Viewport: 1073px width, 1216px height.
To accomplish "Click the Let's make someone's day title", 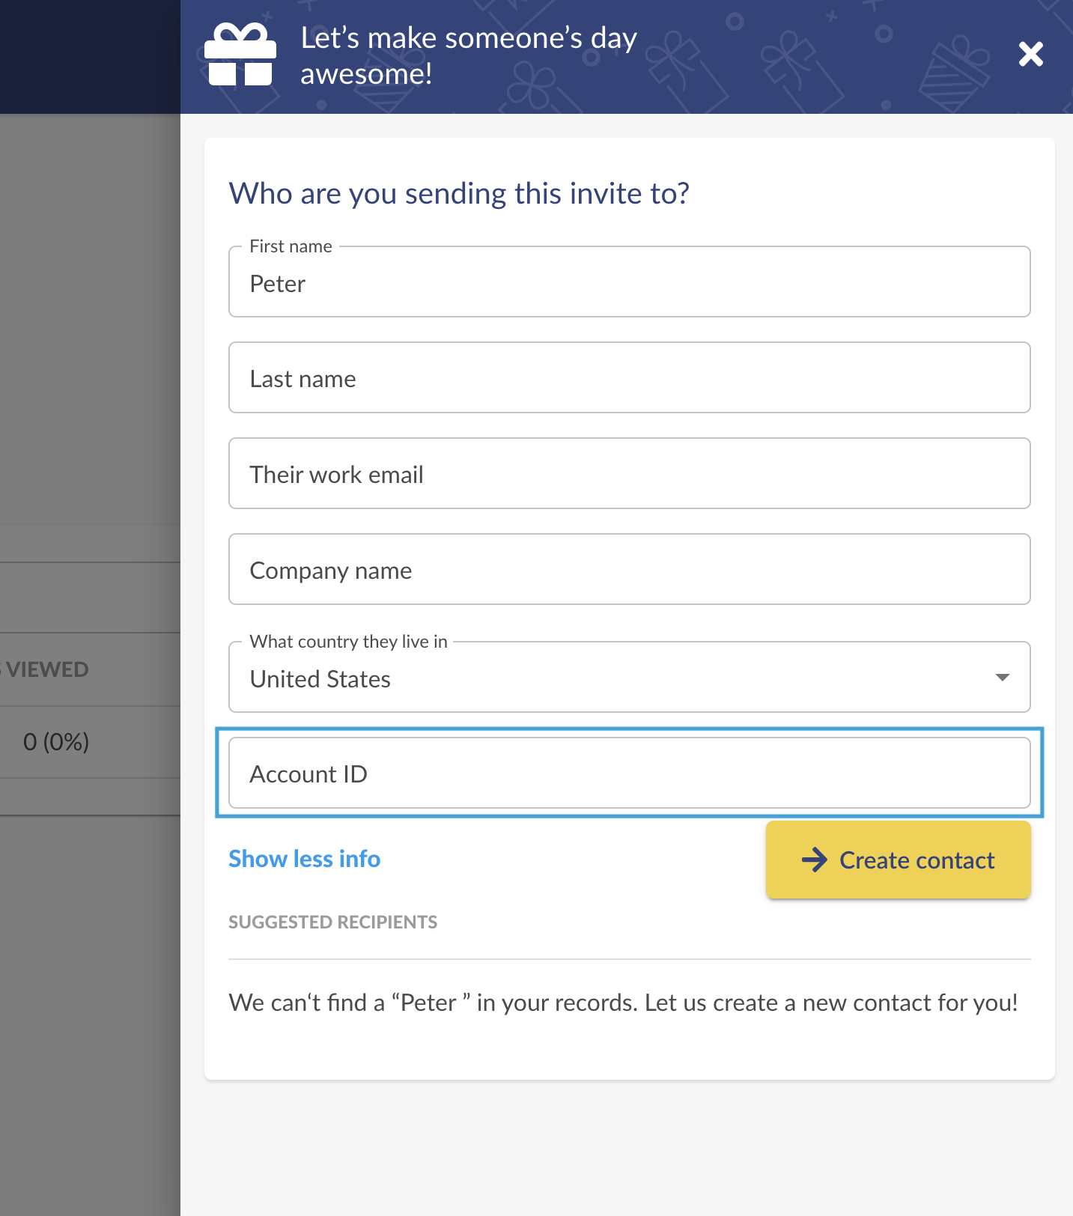I will (x=469, y=55).
